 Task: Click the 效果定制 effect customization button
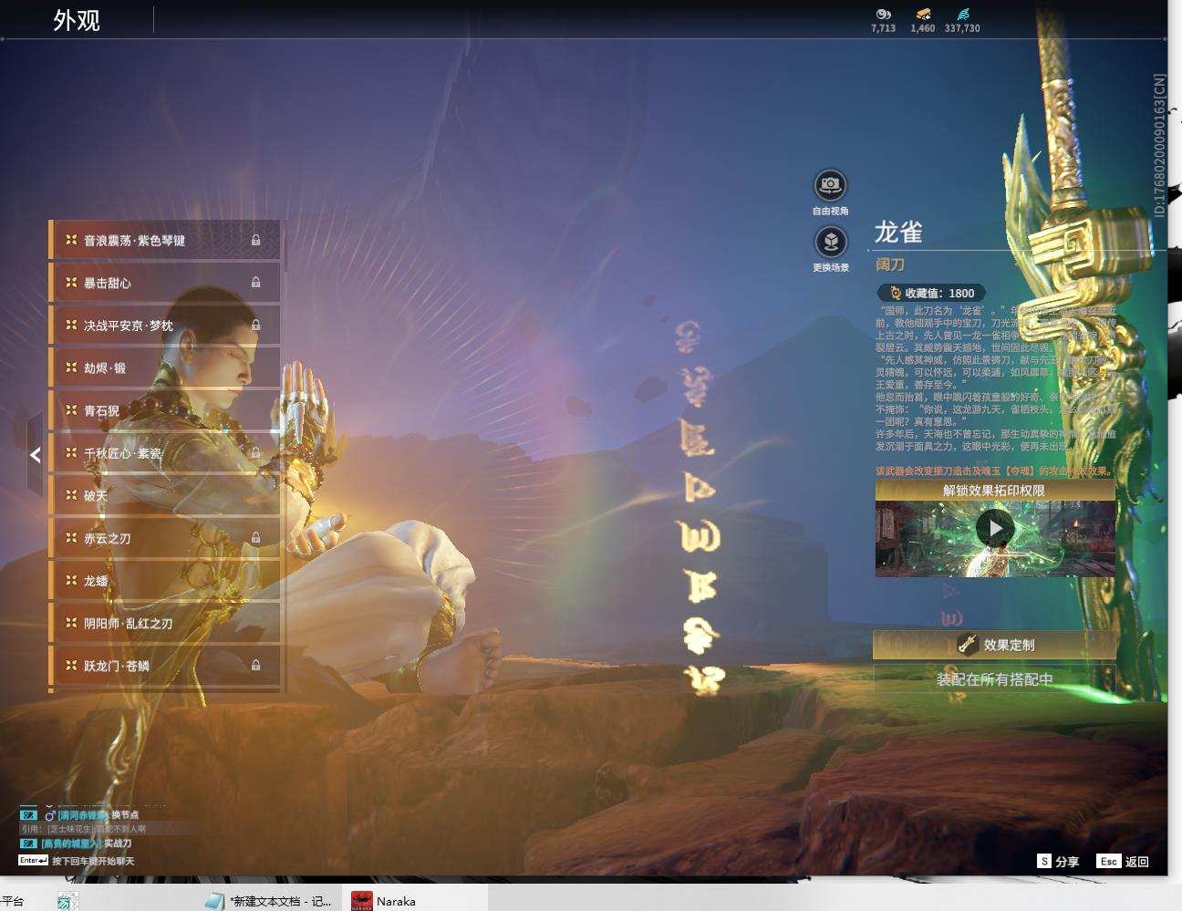(x=995, y=645)
